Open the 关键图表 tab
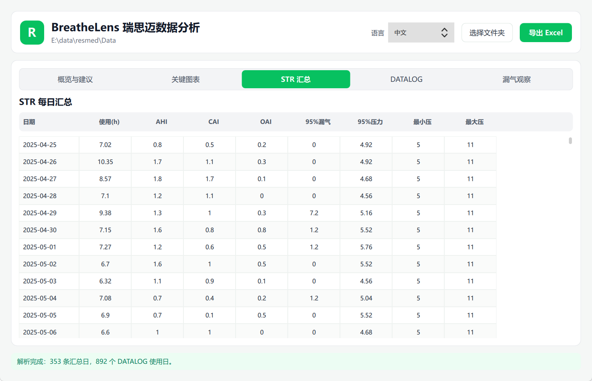The image size is (592, 381). point(185,79)
